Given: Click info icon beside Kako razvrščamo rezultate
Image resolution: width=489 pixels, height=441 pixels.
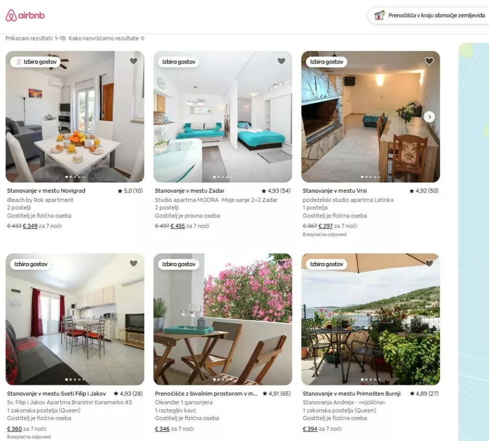Looking at the screenshot, I should click(142, 38).
